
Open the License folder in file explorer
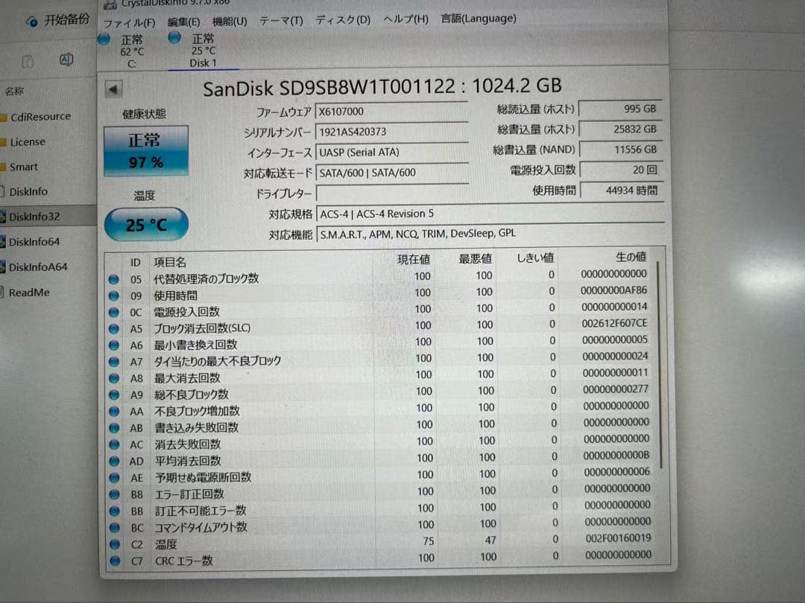tap(28, 142)
